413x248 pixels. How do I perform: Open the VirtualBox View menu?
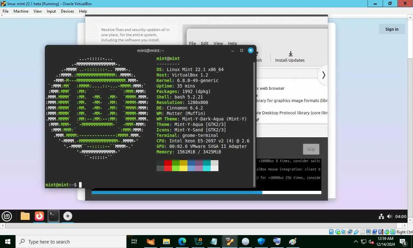tap(38, 11)
